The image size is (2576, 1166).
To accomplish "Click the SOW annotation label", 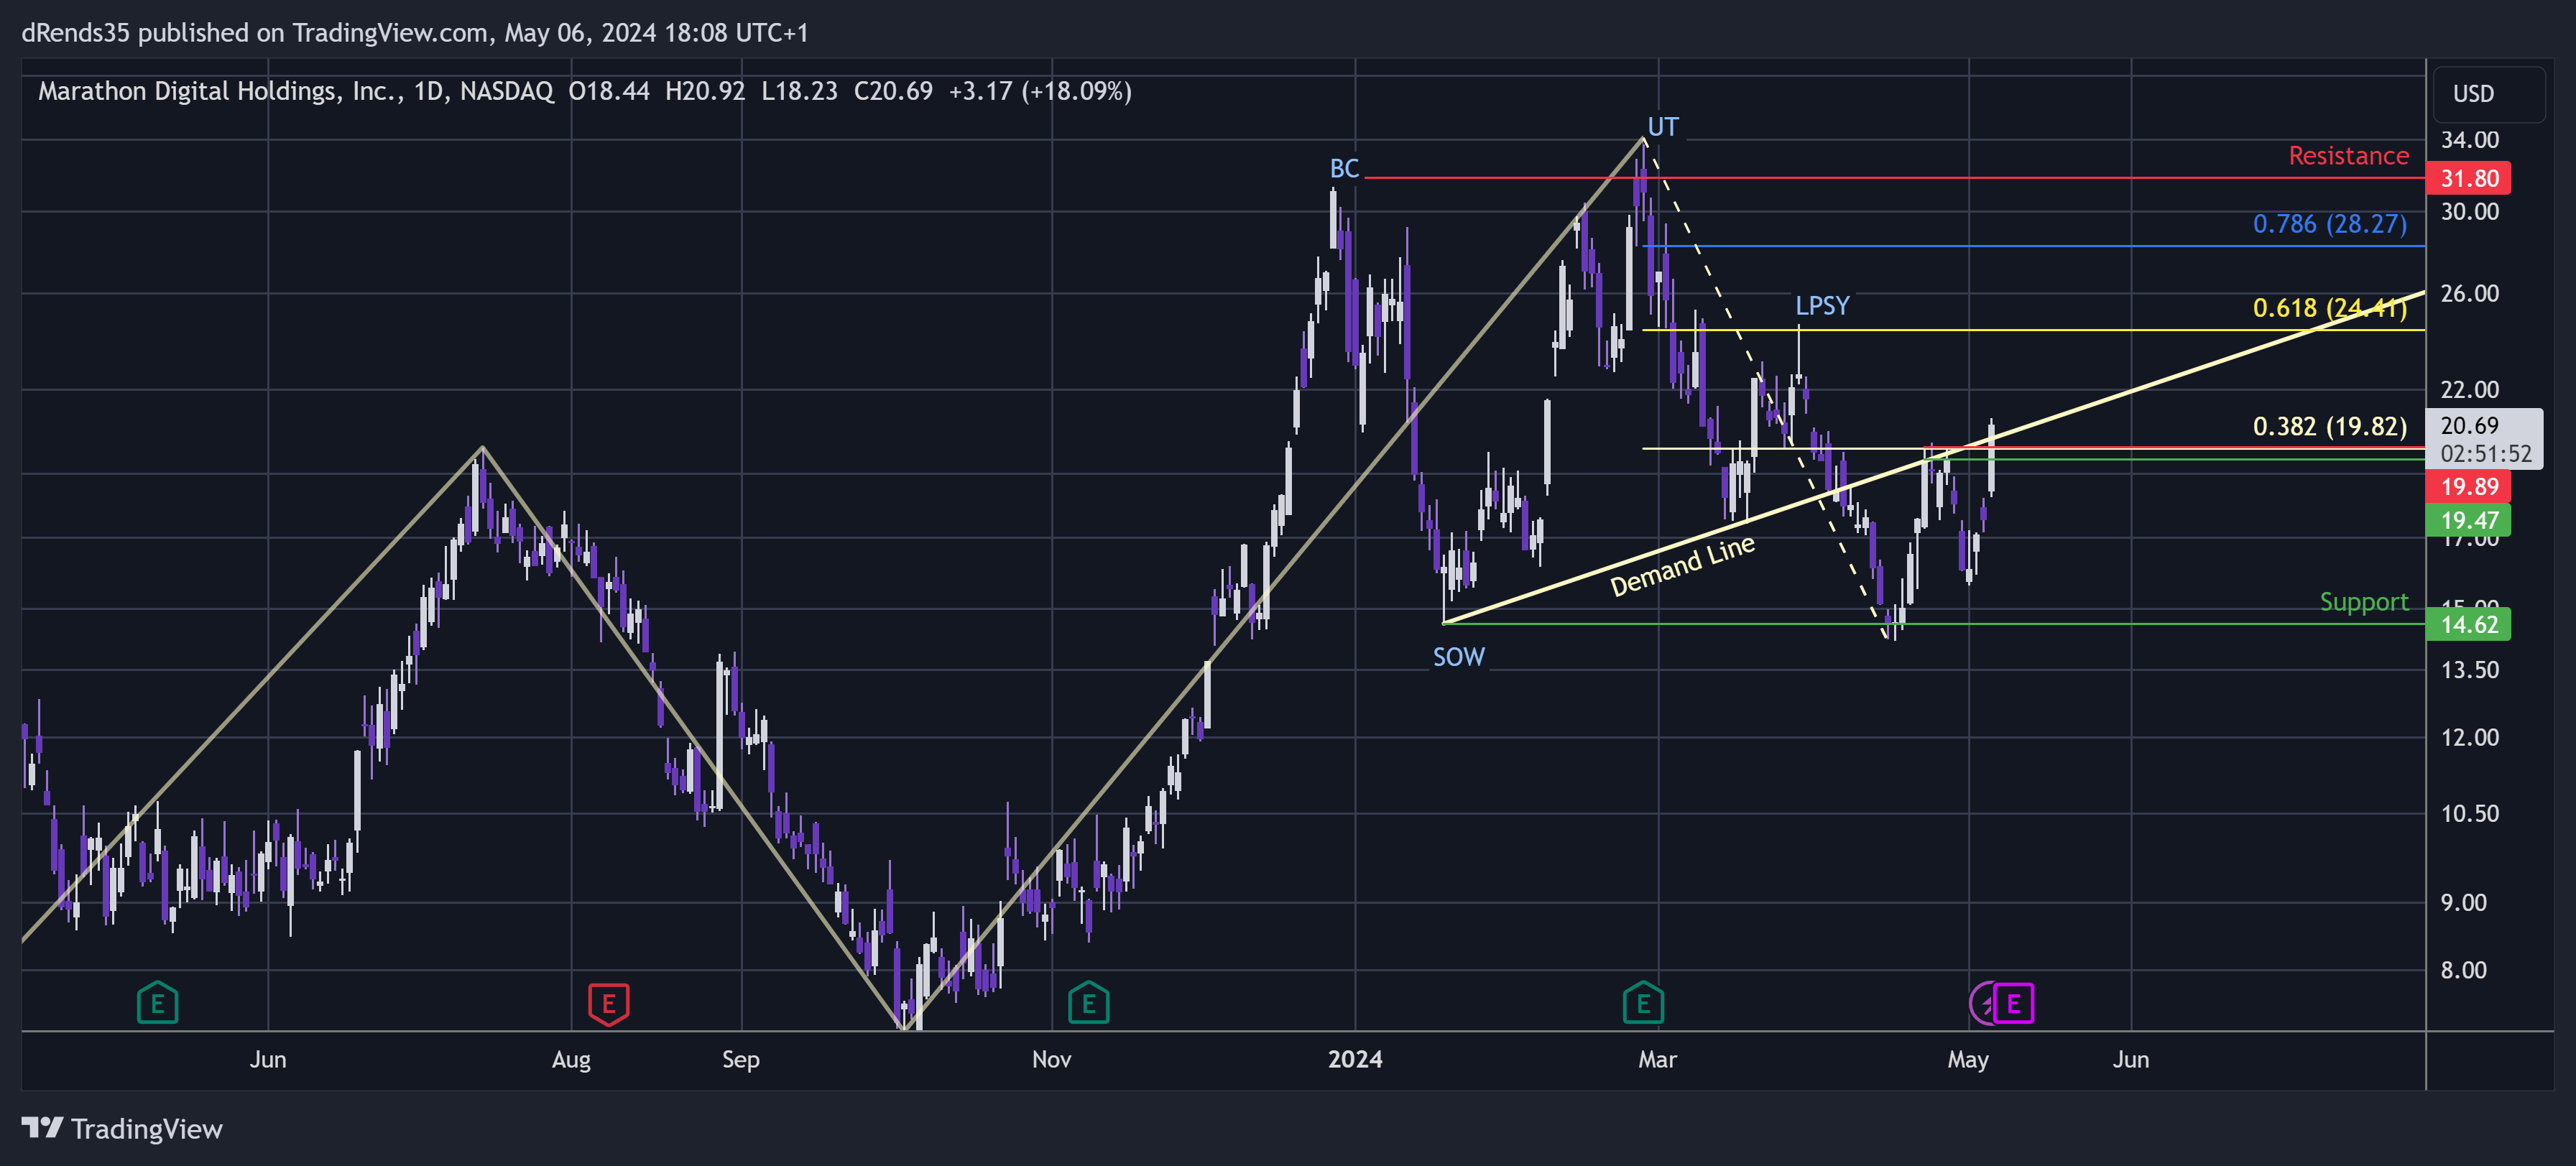I will pyautogui.click(x=1458, y=657).
